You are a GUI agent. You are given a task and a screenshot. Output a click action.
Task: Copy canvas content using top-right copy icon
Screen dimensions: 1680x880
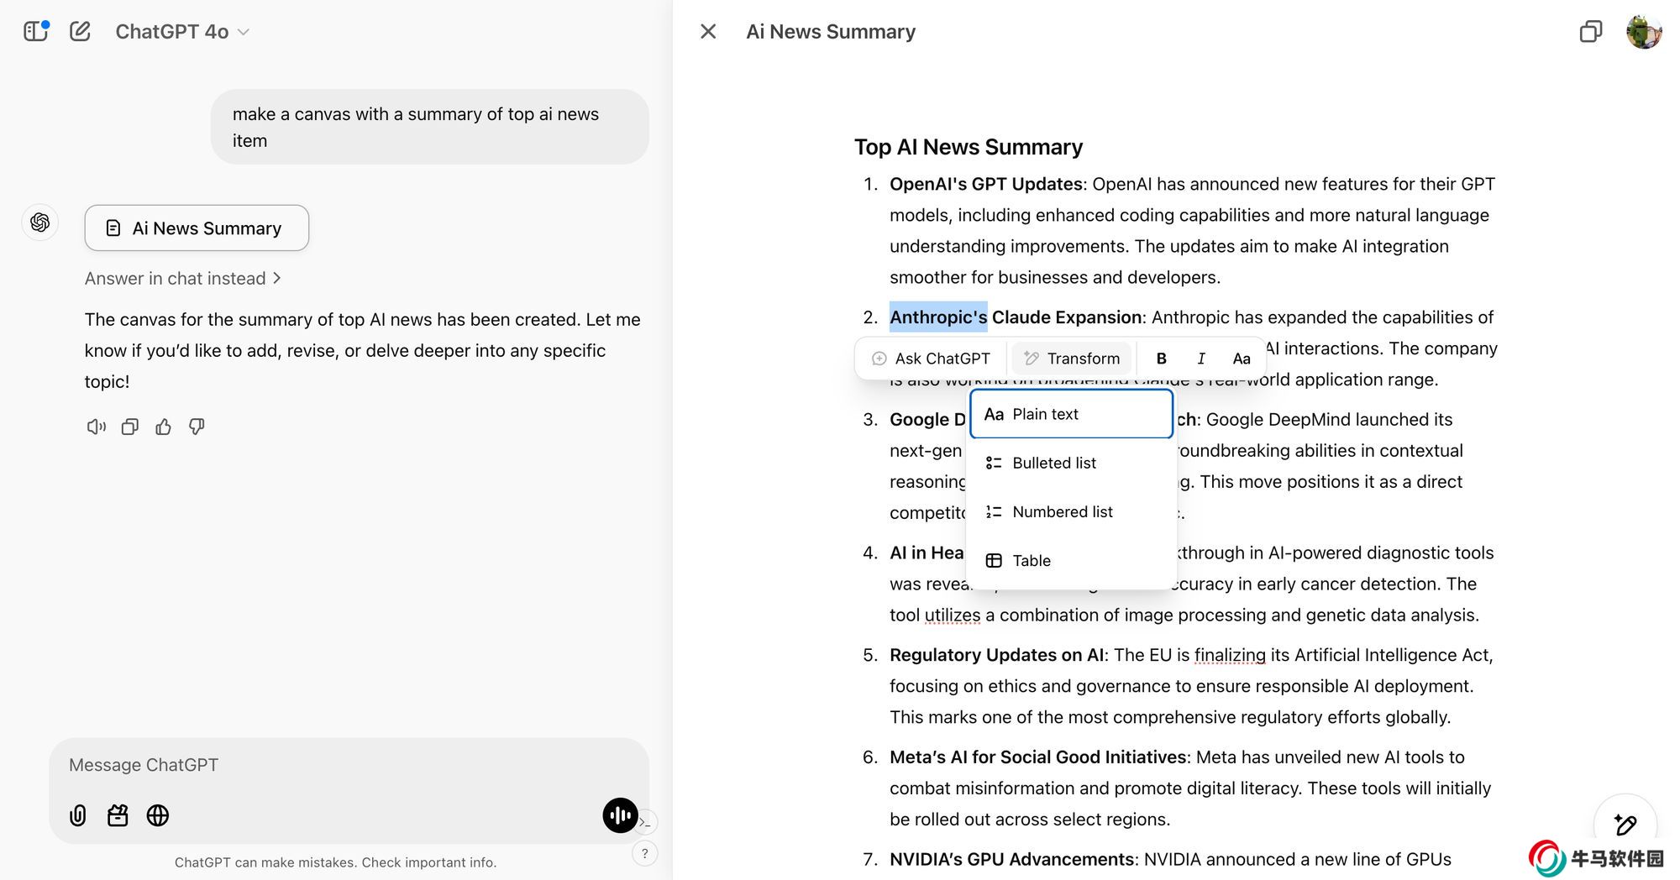pos(1589,32)
